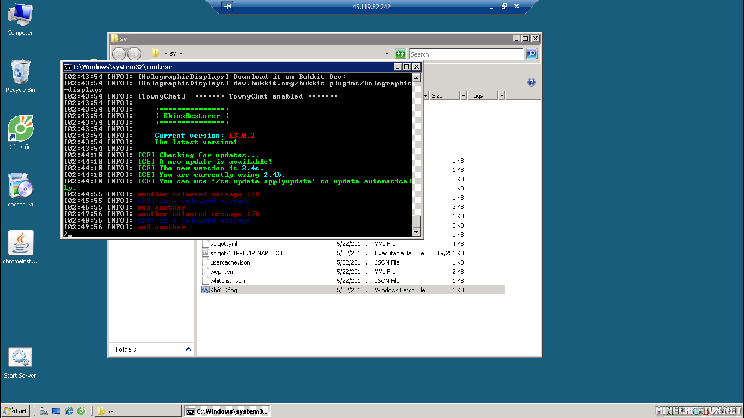
Task: Click the blue help icon in Explorer
Action: pos(532,82)
